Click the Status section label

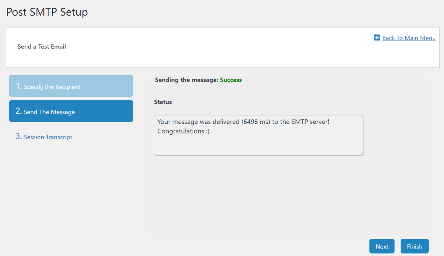tap(163, 102)
